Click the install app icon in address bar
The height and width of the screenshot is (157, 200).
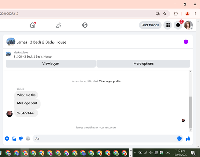pyautogui.click(x=158, y=14)
